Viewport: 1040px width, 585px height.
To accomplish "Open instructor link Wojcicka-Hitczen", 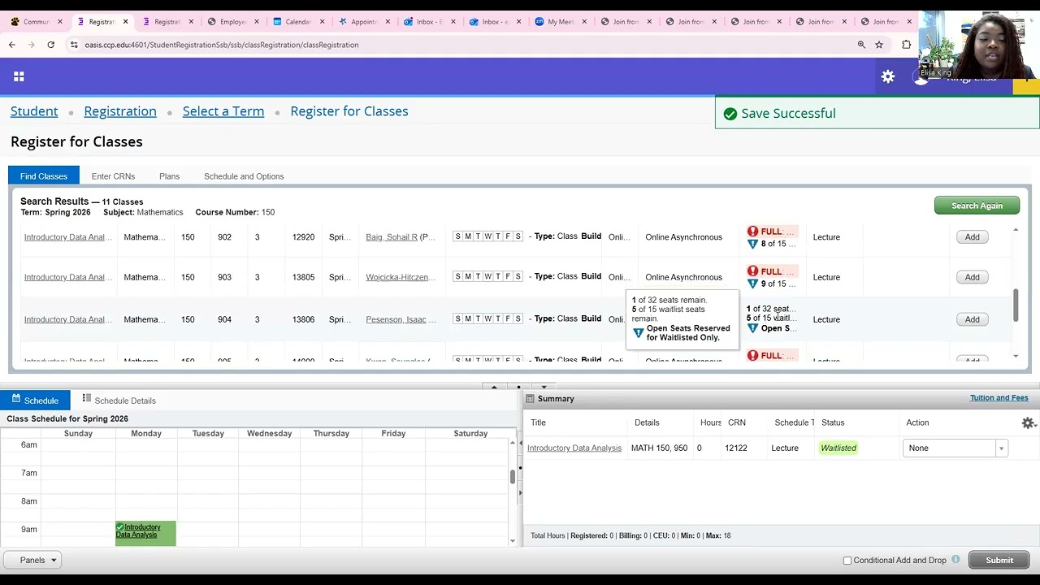I will [401, 277].
